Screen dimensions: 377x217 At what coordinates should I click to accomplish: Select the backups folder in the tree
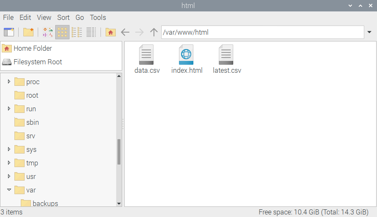(x=39, y=203)
